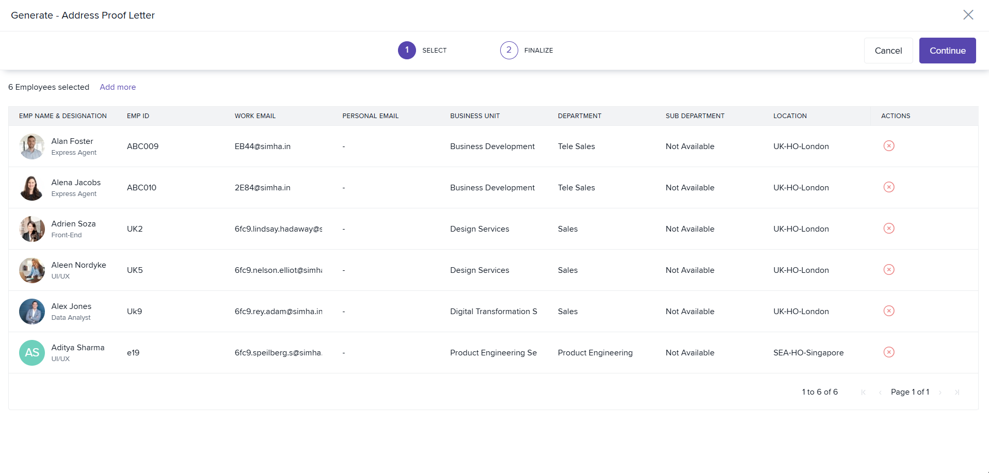Click email 6fc9.rey.adam@simha.in
This screenshot has width=989, height=473.
click(x=279, y=312)
